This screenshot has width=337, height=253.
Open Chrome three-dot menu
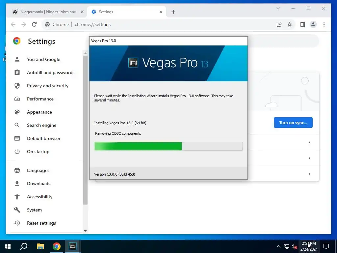(324, 24)
